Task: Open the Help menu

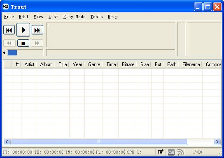Action: [112, 17]
